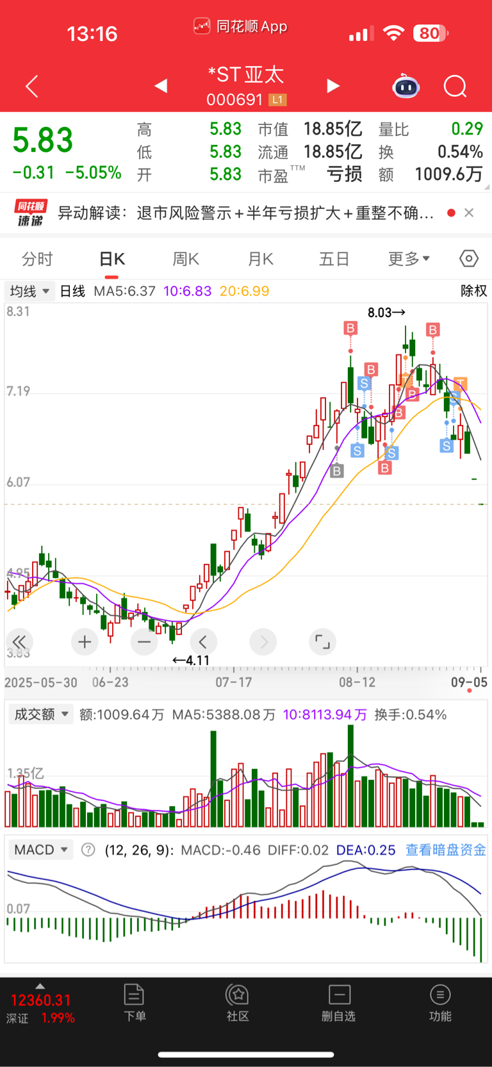Image resolution: width=492 pixels, height=1067 pixels.
Task: Tap current price 5.83
Action: click(x=43, y=140)
